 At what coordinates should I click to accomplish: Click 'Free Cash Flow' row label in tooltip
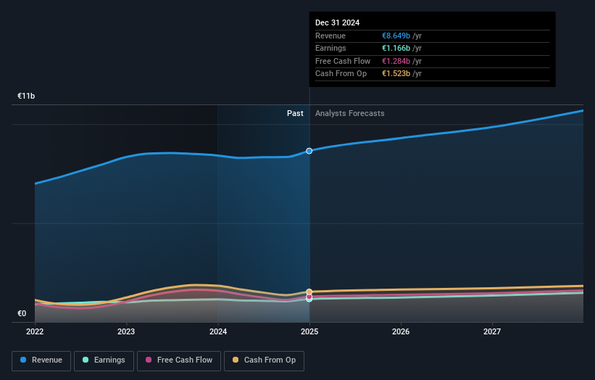tap(343, 61)
